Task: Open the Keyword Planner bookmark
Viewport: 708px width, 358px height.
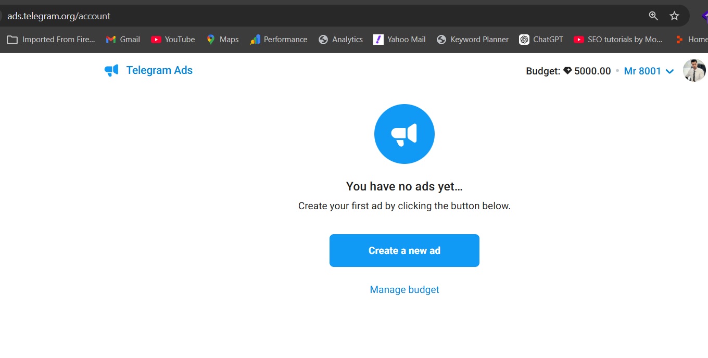Action: (x=473, y=40)
